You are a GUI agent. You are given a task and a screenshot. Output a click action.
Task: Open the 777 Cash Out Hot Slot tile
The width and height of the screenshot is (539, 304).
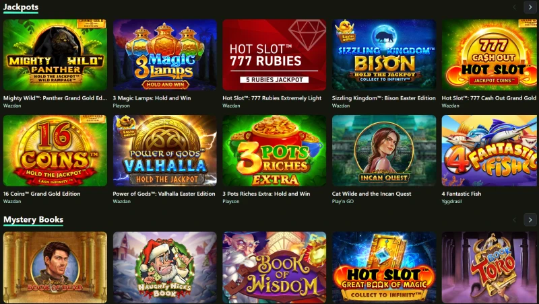(x=490, y=54)
